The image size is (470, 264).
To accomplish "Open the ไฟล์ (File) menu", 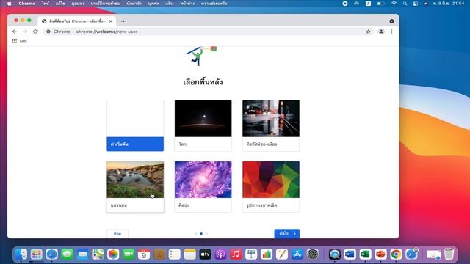I will tap(46, 4).
